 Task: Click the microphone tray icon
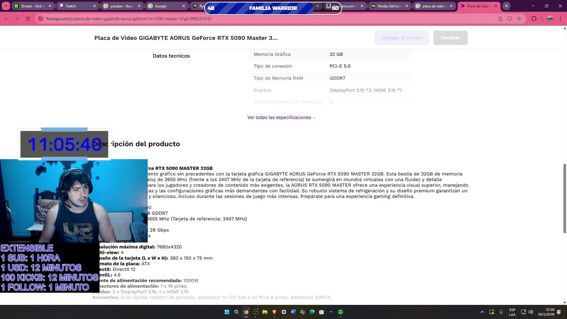click(x=501, y=312)
